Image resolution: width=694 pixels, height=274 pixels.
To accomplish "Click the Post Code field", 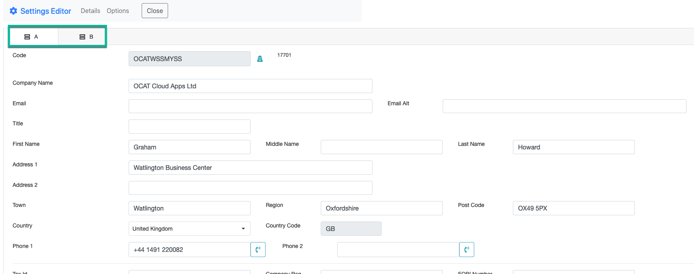I will pos(573,208).
